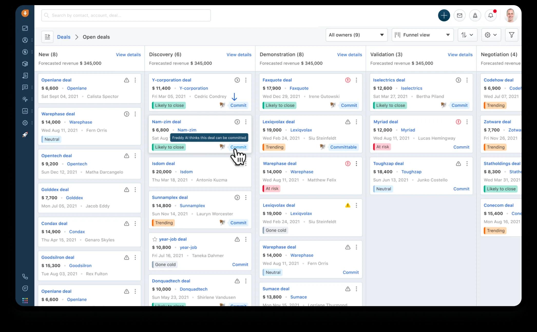Open the Funnel view selector
This screenshot has height=332, width=537.
click(x=422, y=35)
